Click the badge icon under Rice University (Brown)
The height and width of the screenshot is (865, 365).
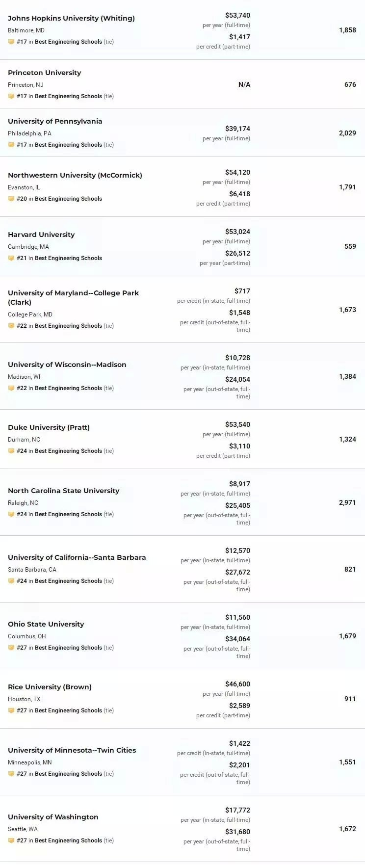[11, 711]
